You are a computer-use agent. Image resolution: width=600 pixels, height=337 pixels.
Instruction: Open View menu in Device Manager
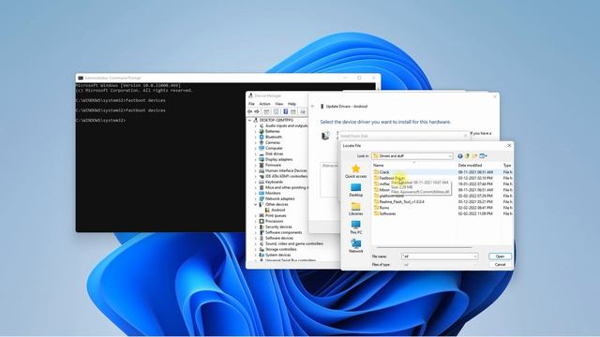[279, 104]
